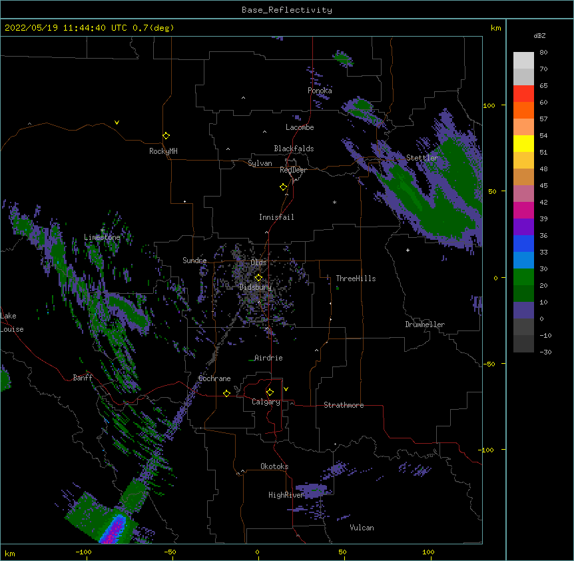Click the asterisk marker above the Limestone label
574x561 pixels.
[102, 231]
